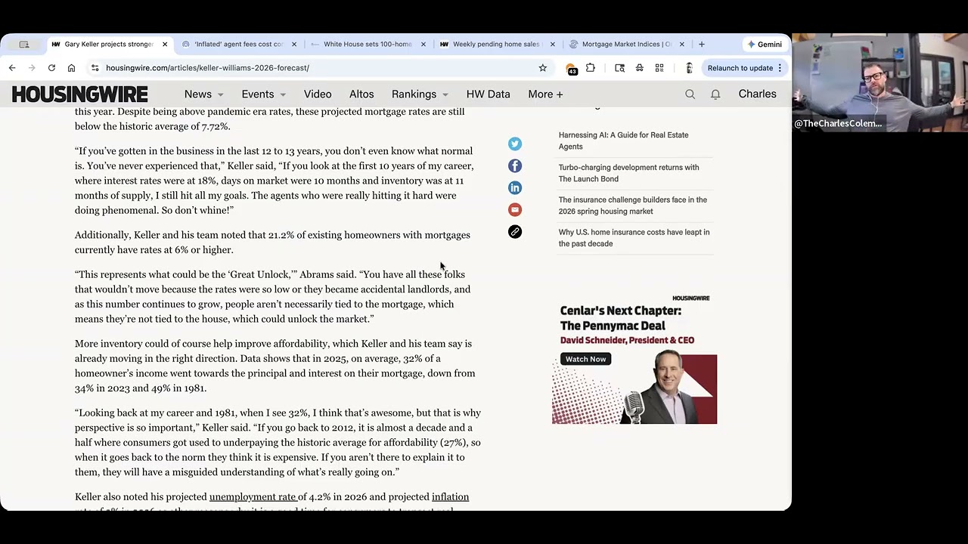Open the HW Data nav item
The width and height of the screenshot is (968, 544).
[488, 94]
